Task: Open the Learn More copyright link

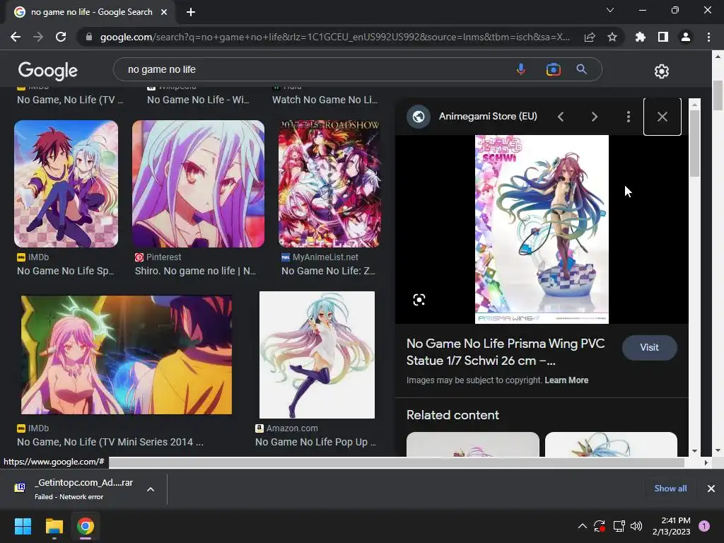Action: tap(566, 380)
